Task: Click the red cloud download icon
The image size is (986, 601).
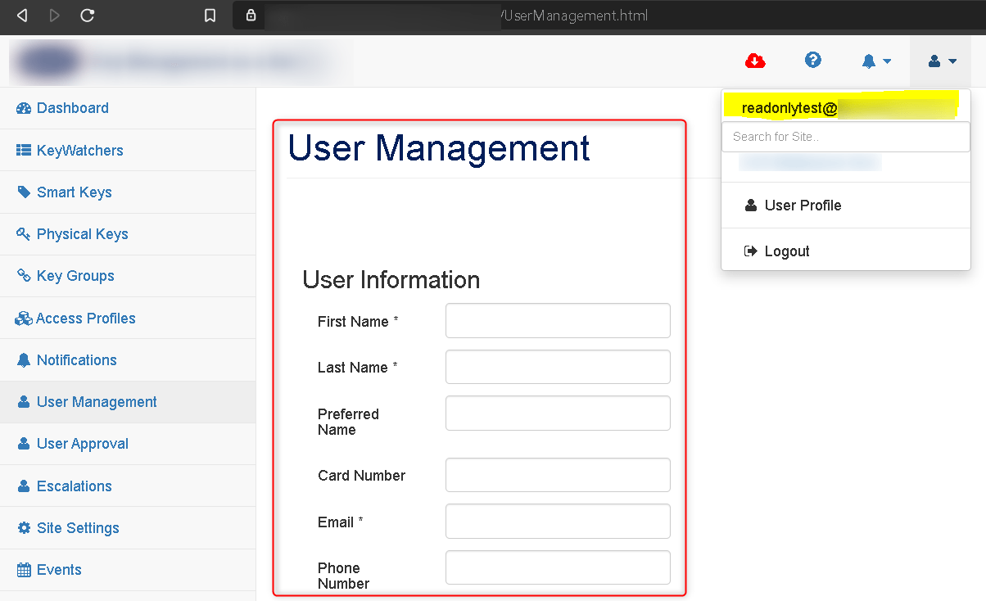Action: point(754,61)
